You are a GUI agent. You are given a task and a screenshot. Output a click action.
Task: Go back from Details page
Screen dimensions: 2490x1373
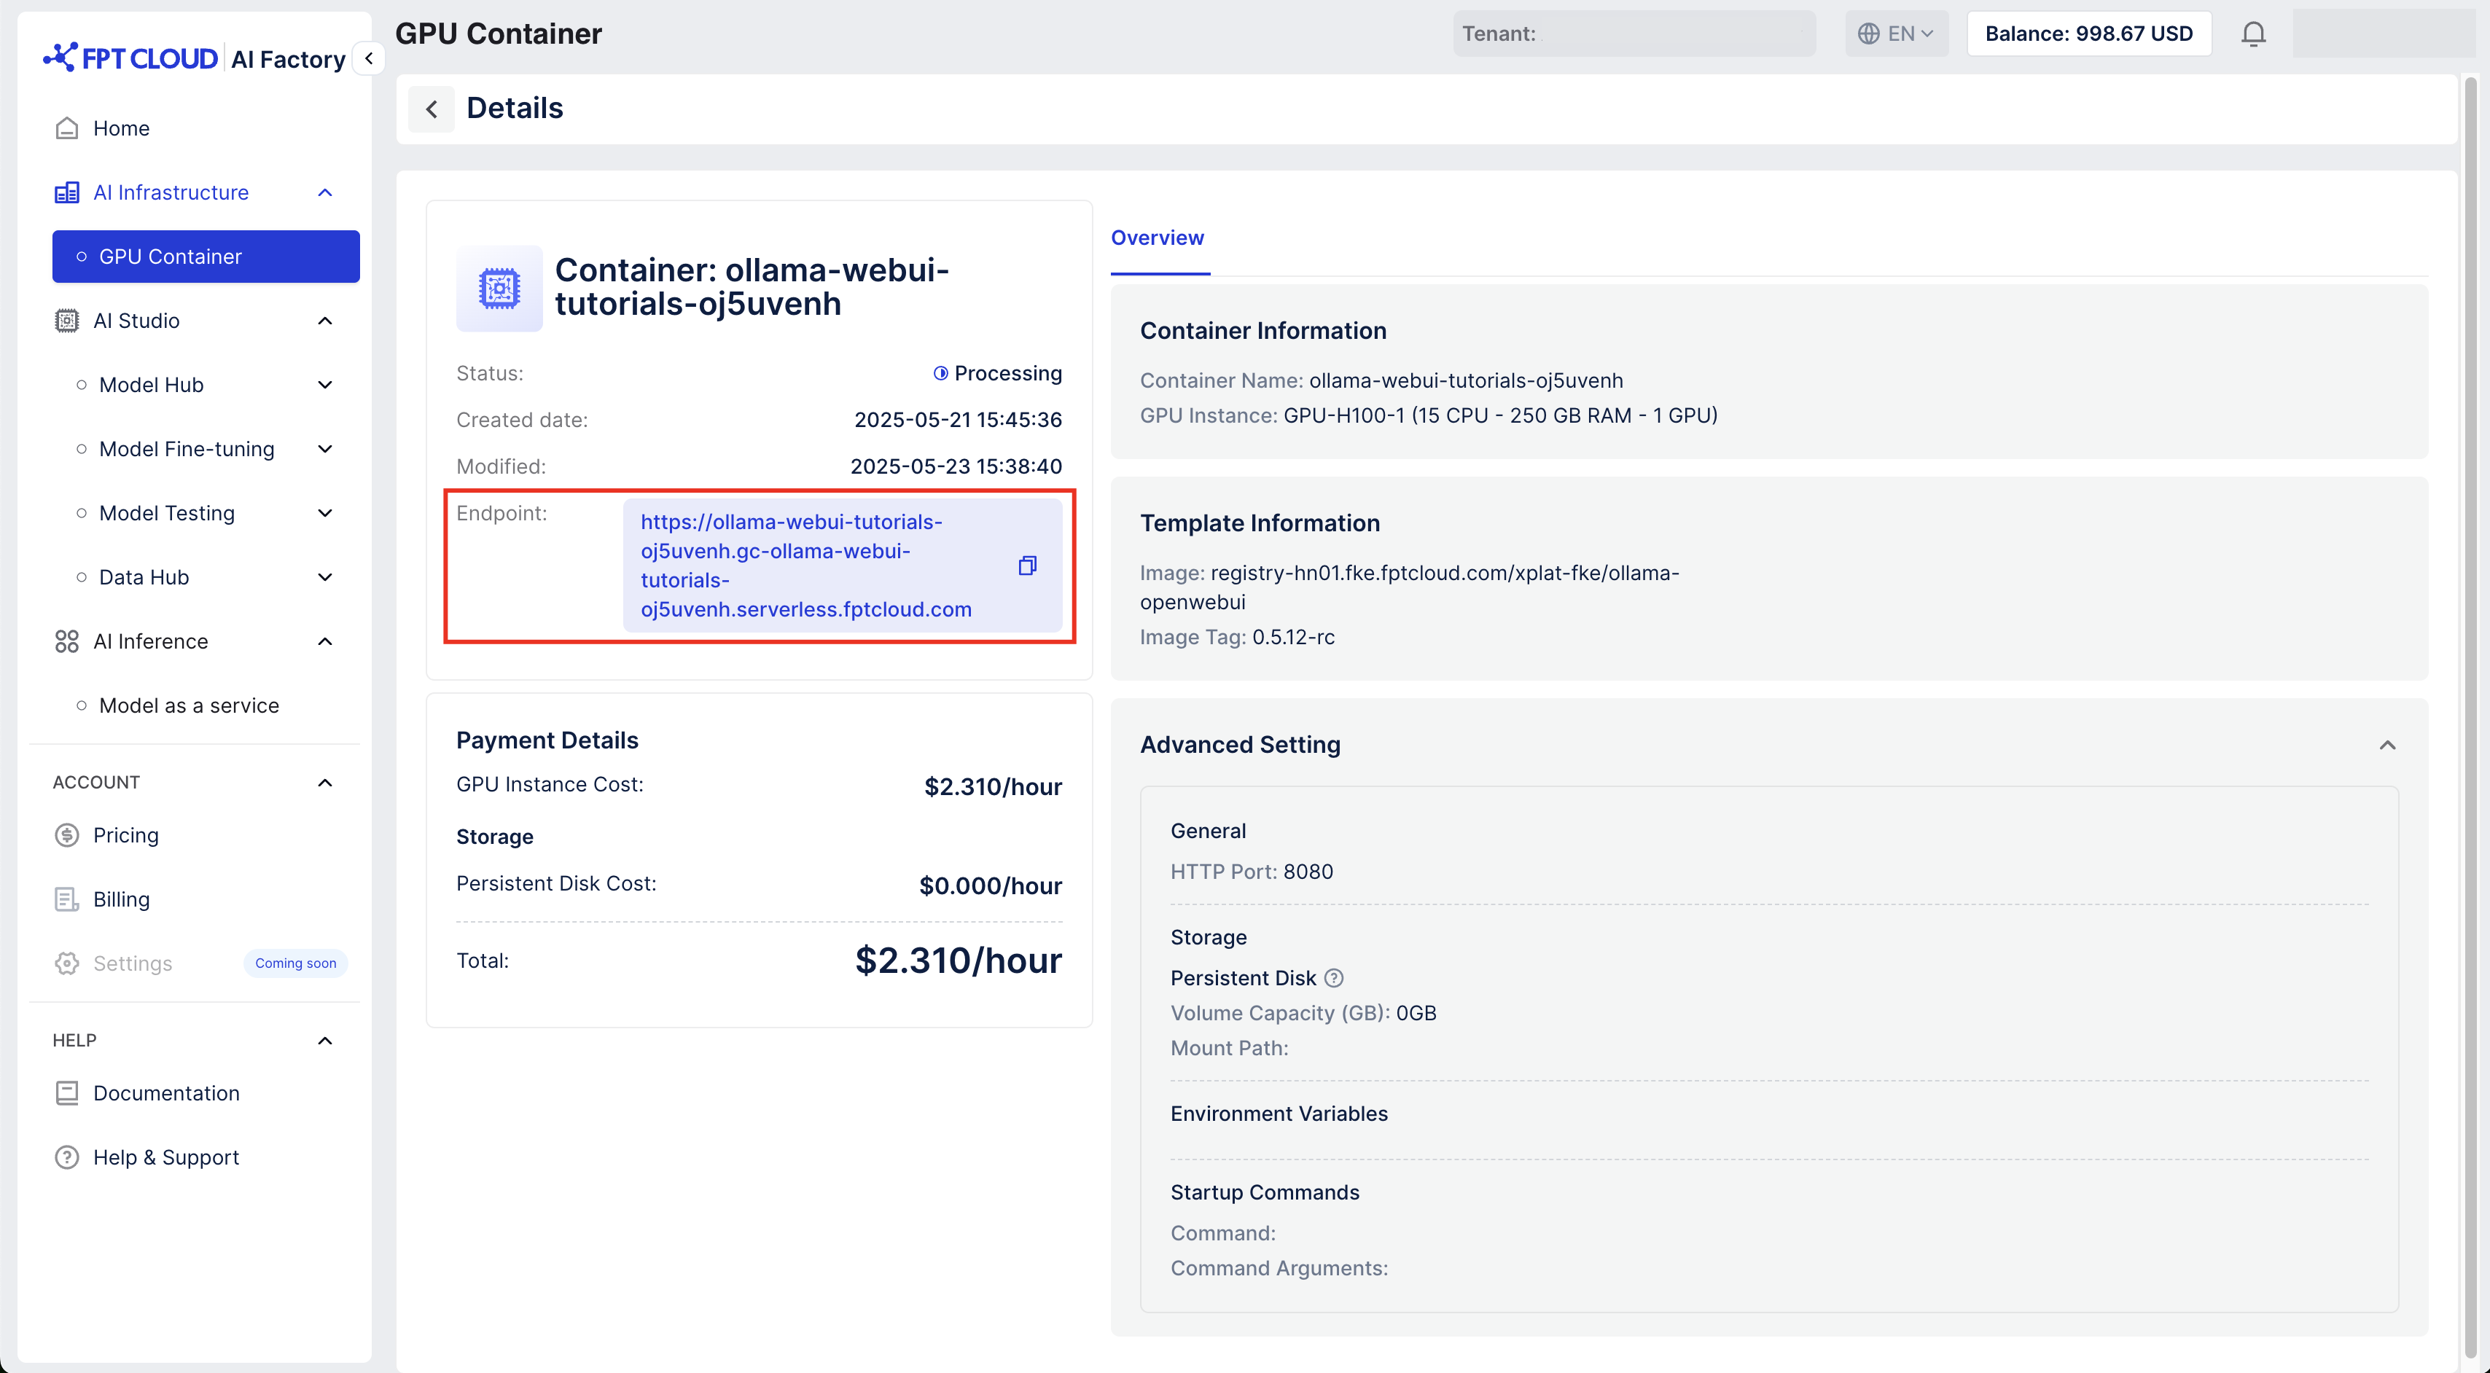(x=431, y=108)
